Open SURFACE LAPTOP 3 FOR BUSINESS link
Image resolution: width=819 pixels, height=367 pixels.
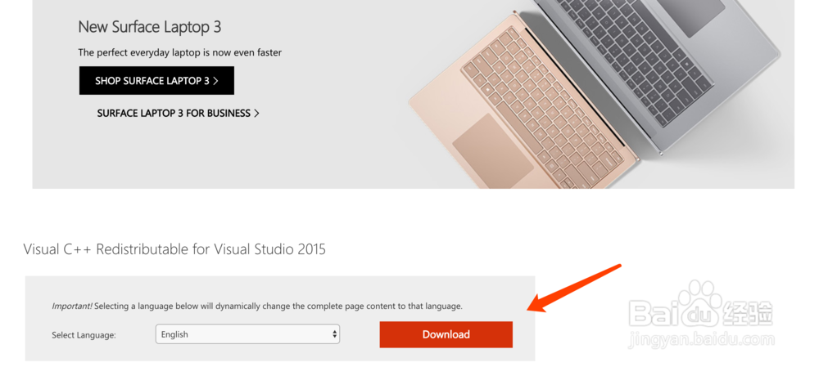(178, 113)
